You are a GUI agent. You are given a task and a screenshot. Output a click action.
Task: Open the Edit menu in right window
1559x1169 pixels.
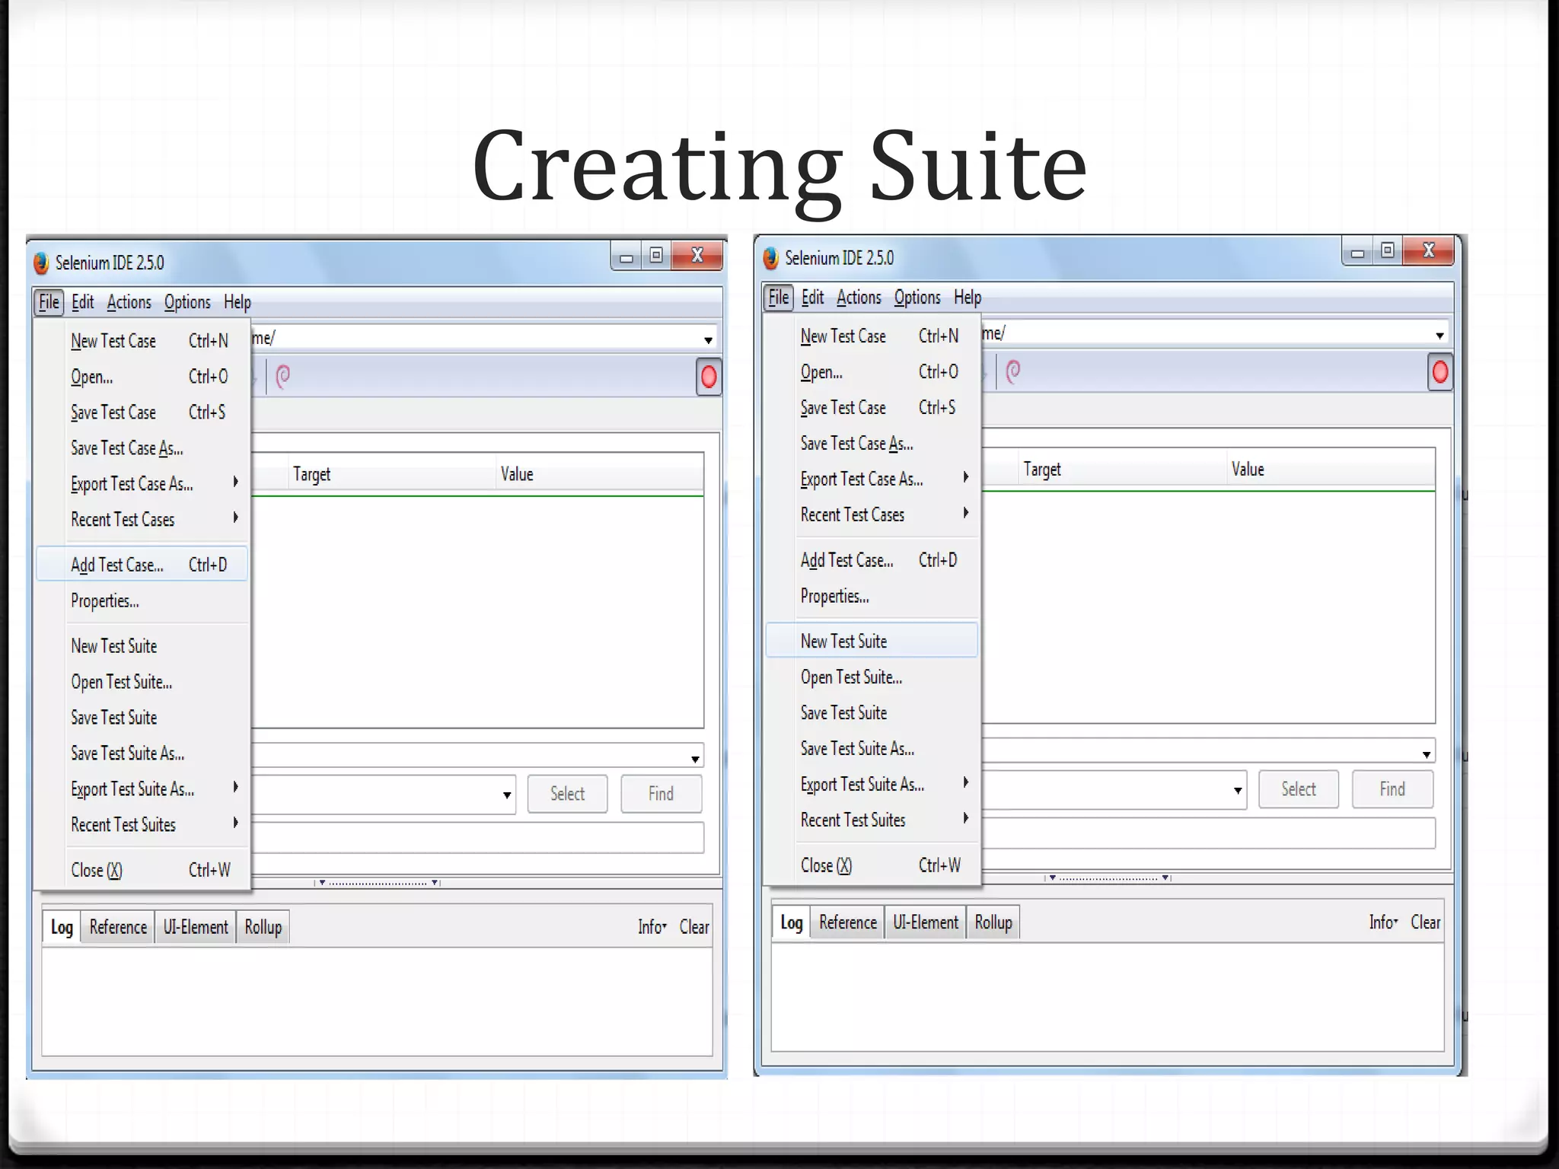(x=812, y=298)
